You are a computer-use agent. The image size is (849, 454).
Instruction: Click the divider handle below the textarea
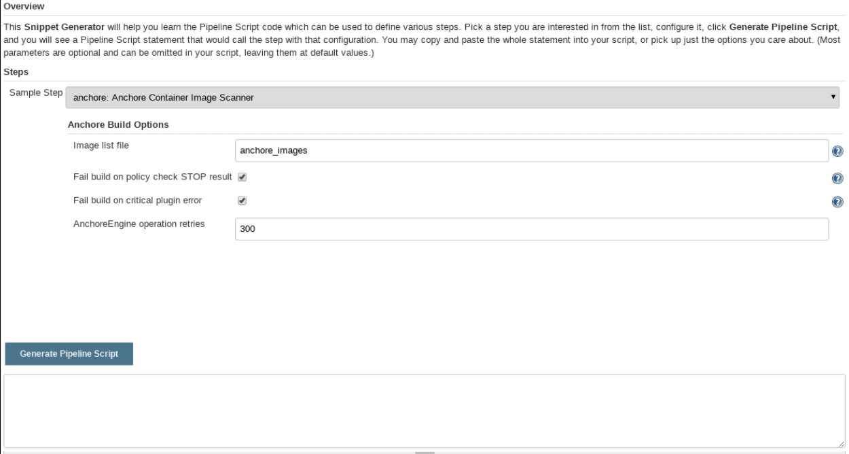point(424,452)
